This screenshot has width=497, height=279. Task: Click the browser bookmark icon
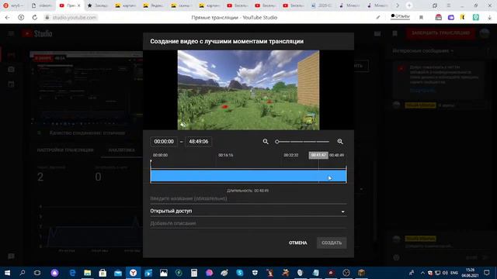421,17
